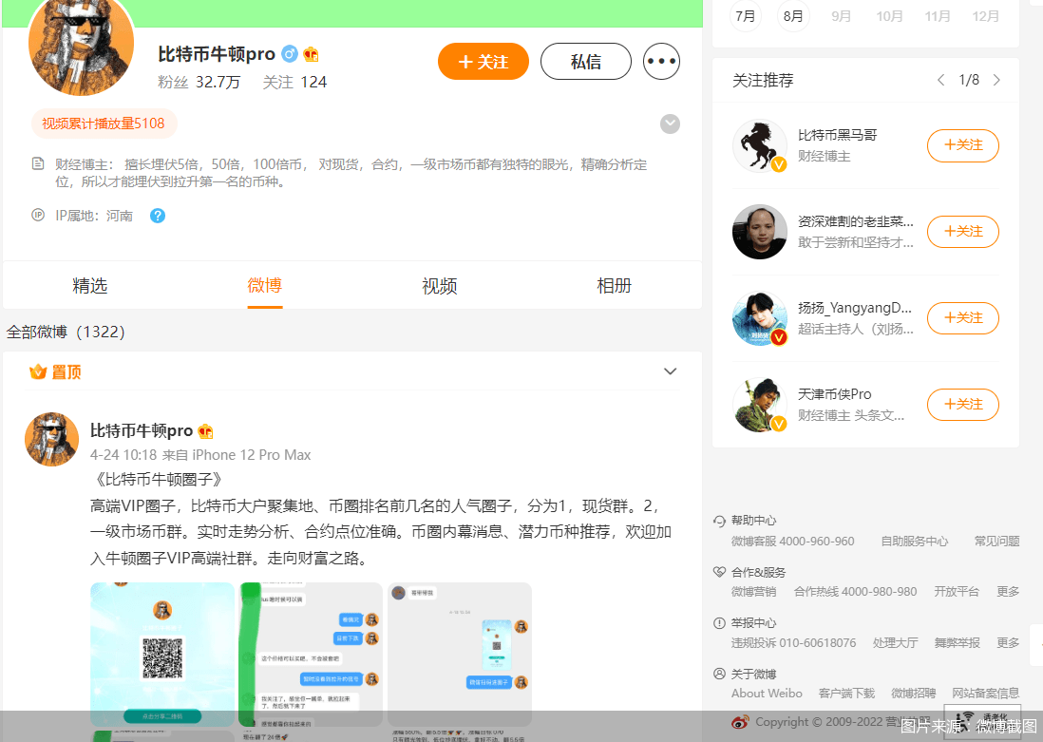Viewport: 1043px width, 742px height.
Task: Click the post author's avatar
Action: 51,439
